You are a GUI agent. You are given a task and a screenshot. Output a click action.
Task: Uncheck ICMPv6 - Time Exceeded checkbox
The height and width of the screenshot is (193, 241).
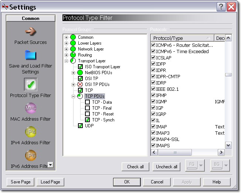[x=153, y=51]
